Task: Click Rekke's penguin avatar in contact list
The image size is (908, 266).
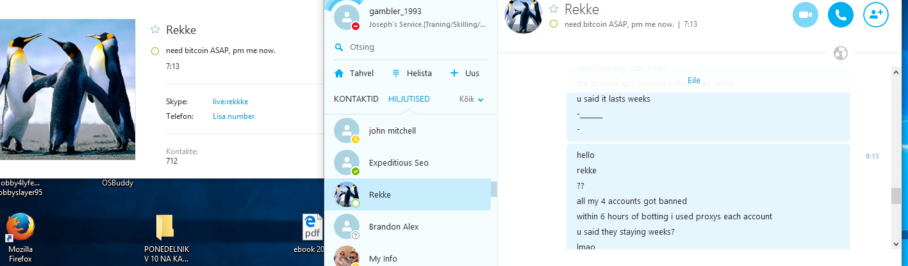Action: tap(347, 194)
